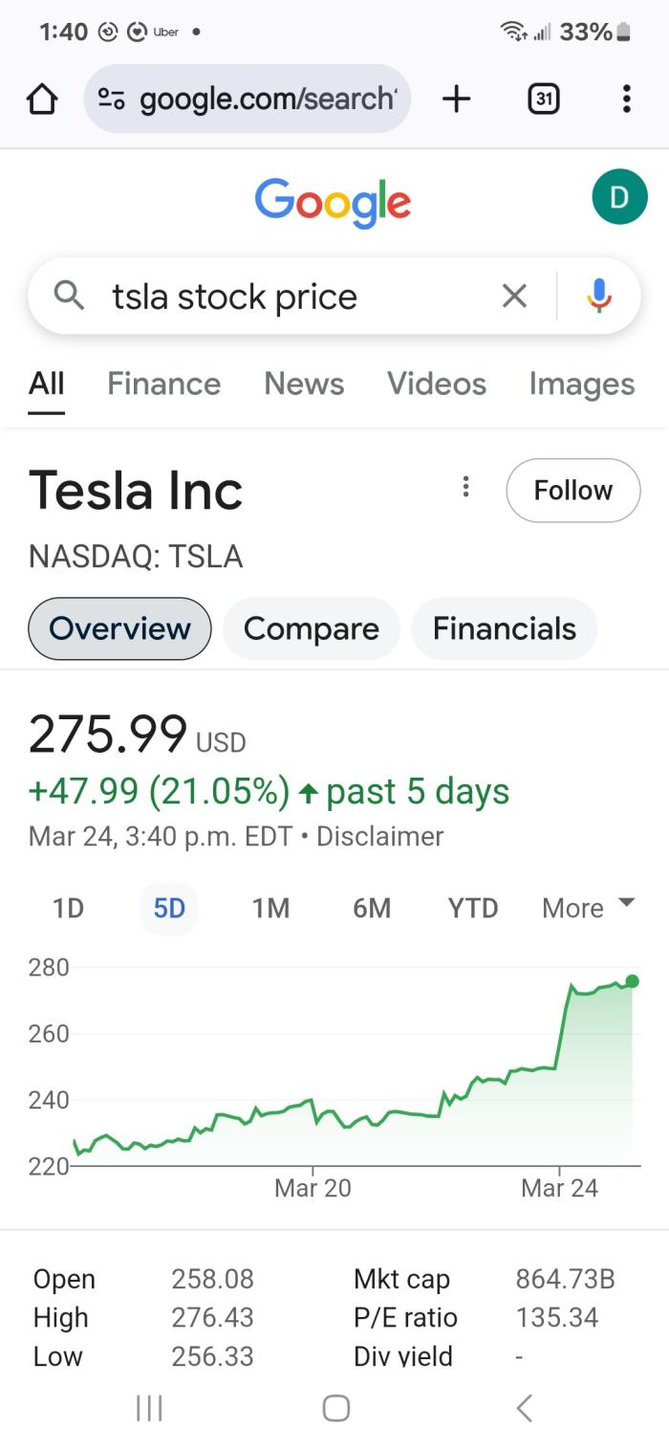Start voice search with microphone icon
This screenshot has height=1451, width=669.
[599, 297]
